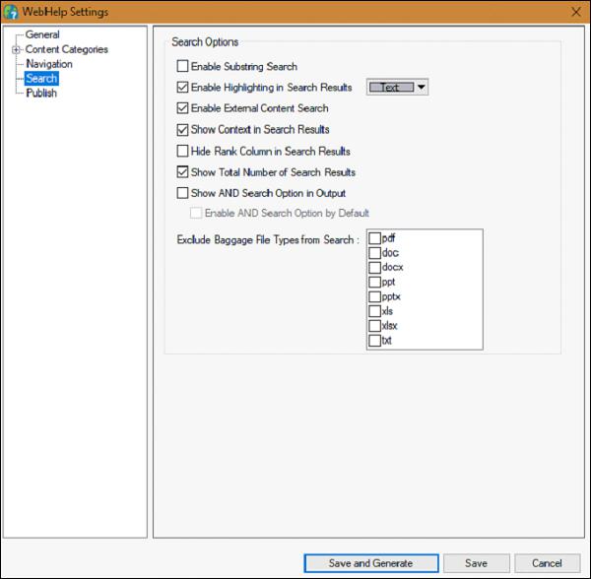The height and width of the screenshot is (579, 591).
Task: Toggle Show Context in Search Results
Action: pos(182,130)
